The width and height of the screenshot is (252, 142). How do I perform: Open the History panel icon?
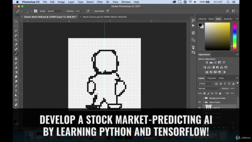tap(193, 20)
